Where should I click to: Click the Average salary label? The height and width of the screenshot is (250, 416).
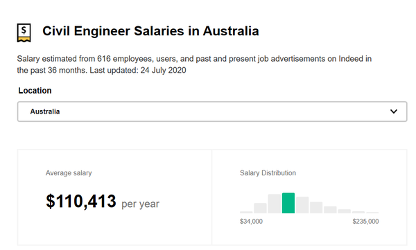(x=69, y=173)
